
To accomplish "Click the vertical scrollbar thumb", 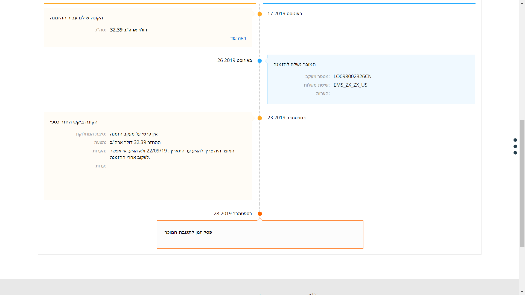I will [x=522, y=183].
